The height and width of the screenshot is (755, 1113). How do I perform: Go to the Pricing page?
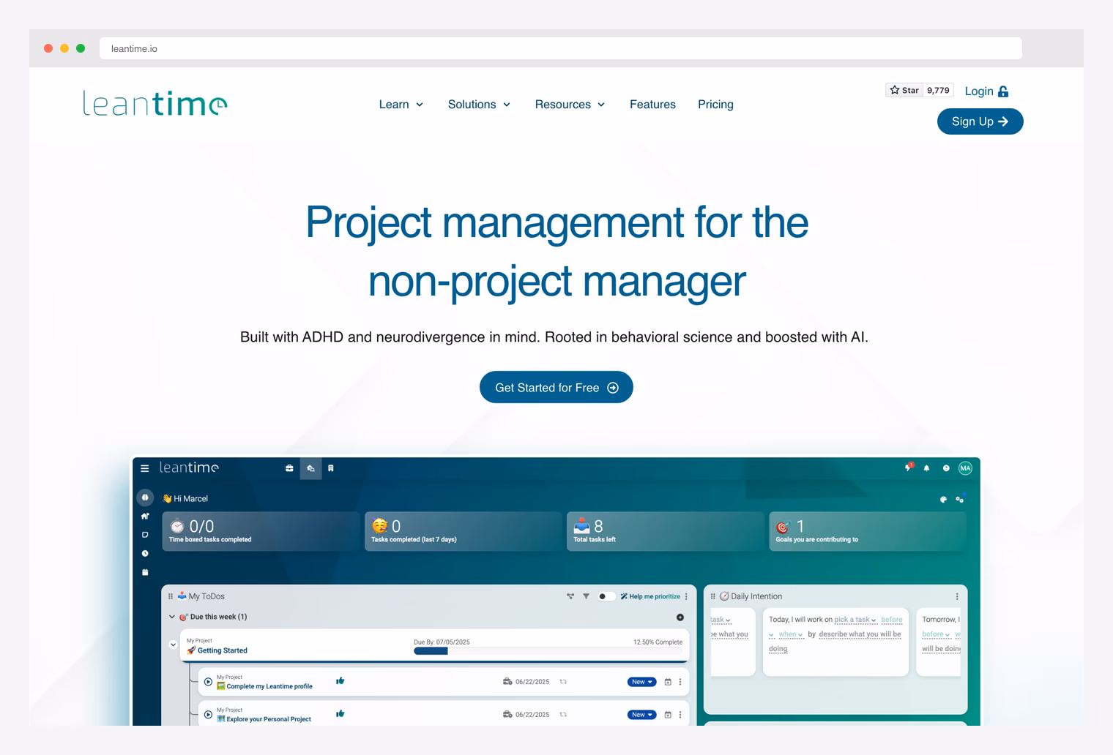point(715,105)
